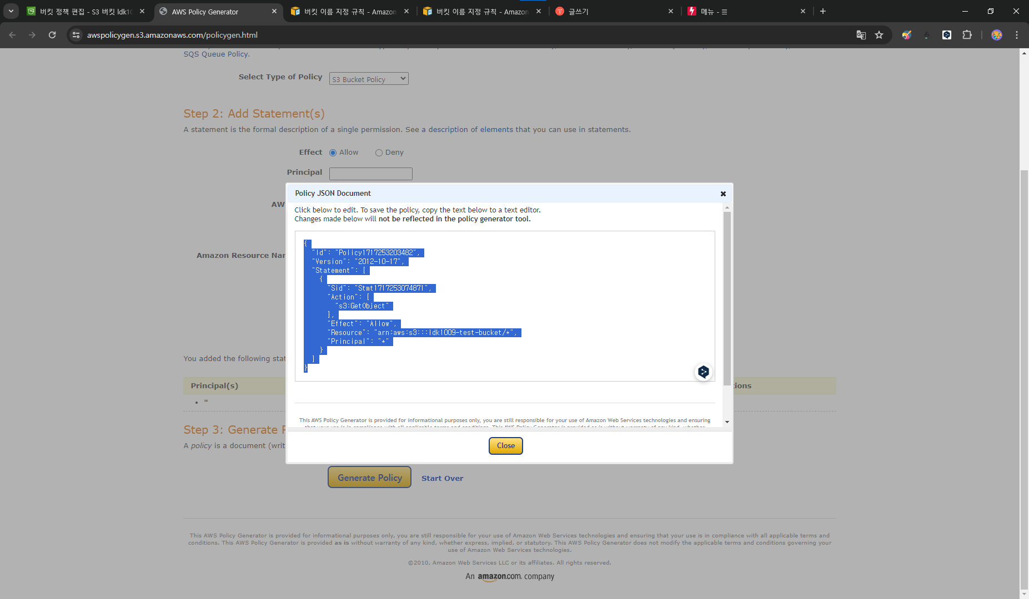This screenshot has width=1029, height=599.
Task: Bookmark this page with star icon
Action: coord(879,35)
